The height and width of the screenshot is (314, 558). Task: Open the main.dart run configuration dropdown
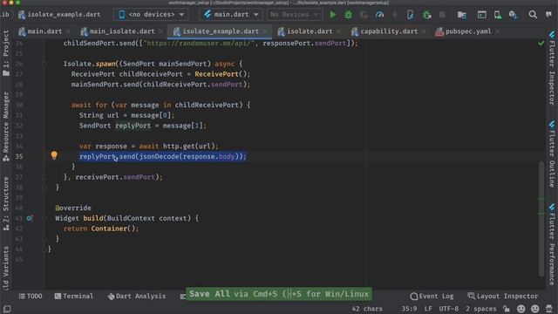point(231,15)
